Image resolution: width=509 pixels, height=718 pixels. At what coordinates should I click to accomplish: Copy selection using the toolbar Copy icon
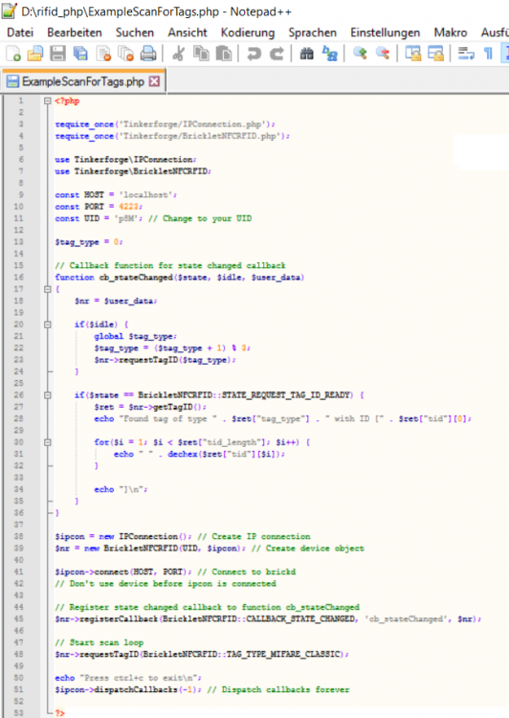(x=201, y=54)
